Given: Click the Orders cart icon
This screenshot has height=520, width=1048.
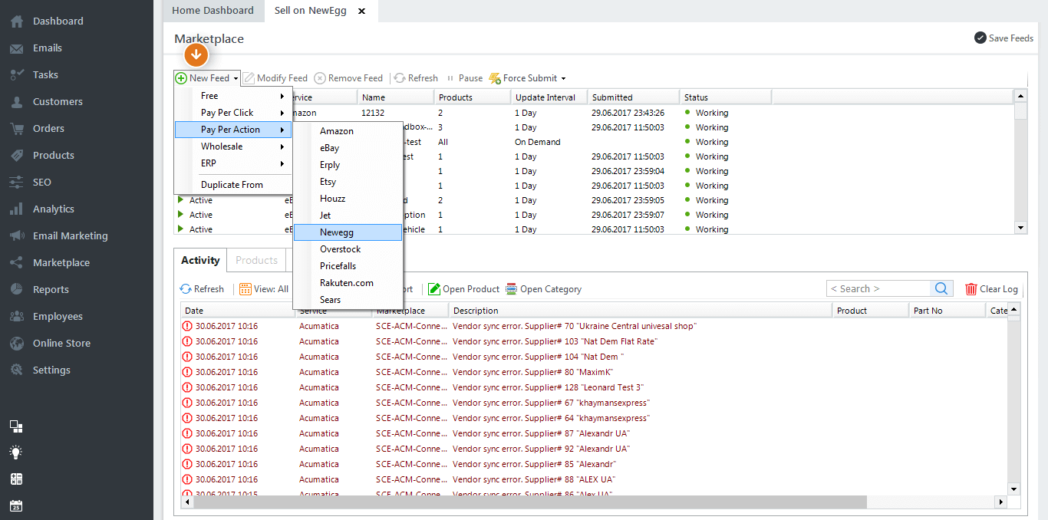Looking at the screenshot, I should click(16, 129).
